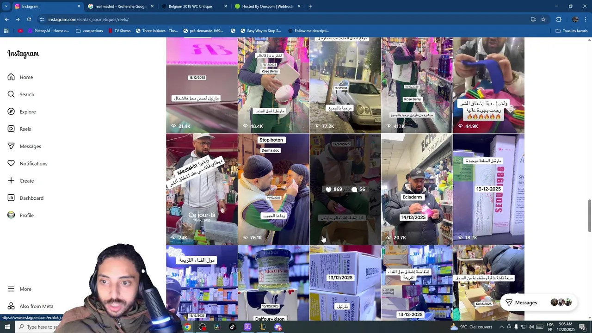Image resolution: width=592 pixels, height=333 pixels.
Task: Open the competitors bookmarks folder
Action: coord(89,31)
